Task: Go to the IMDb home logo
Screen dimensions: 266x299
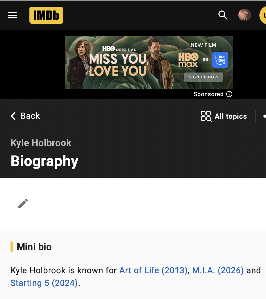Action: point(46,15)
